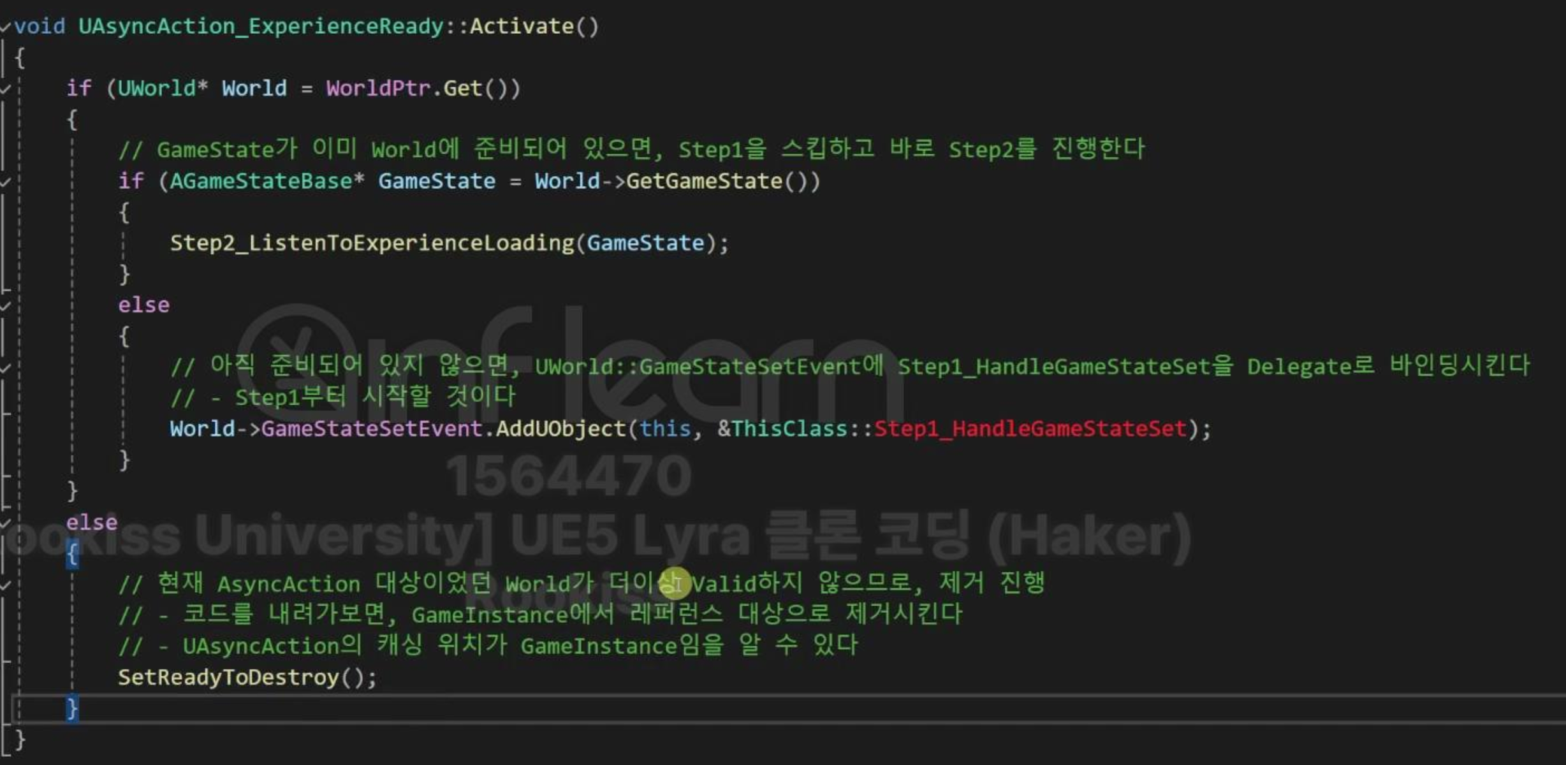Collapse the inner else block

5,306
